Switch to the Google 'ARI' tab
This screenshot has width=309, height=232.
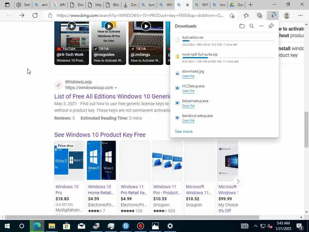pyautogui.click(x=59, y=5)
